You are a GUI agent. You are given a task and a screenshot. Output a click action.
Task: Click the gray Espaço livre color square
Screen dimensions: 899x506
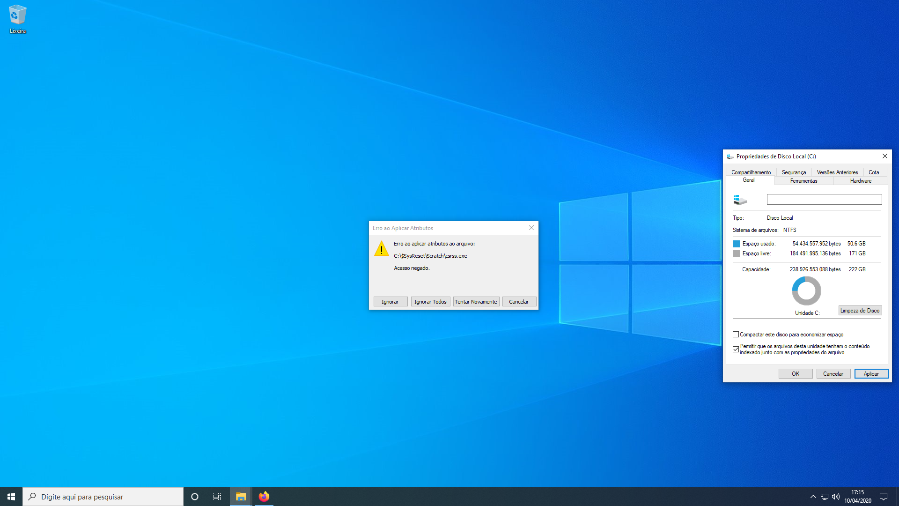[x=736, y=253]
